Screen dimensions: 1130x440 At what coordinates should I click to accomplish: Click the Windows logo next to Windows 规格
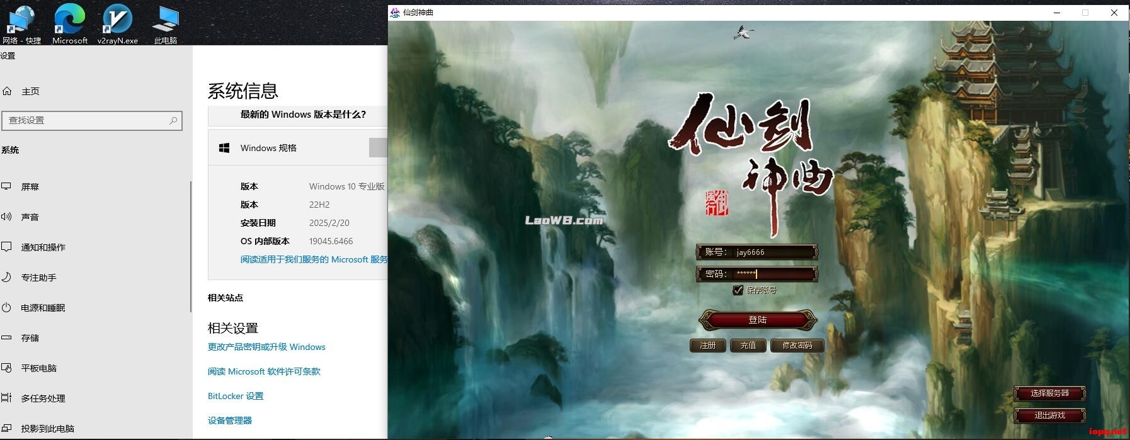224,148
